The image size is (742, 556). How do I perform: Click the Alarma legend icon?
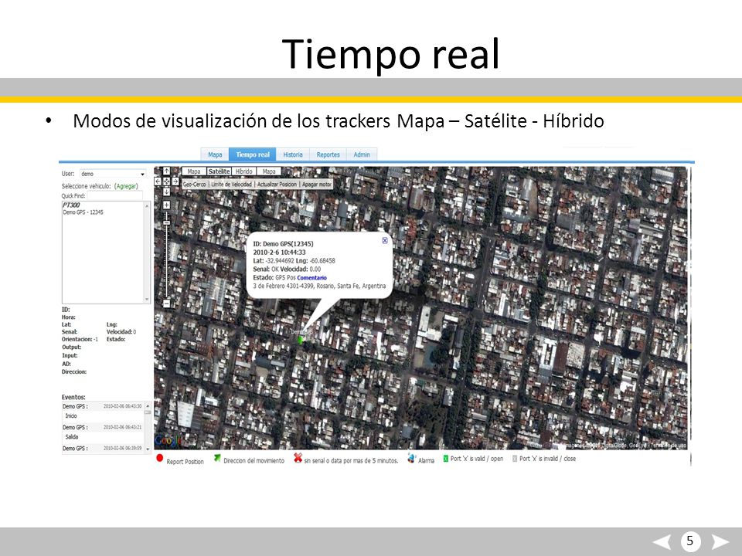pos(411,458)
